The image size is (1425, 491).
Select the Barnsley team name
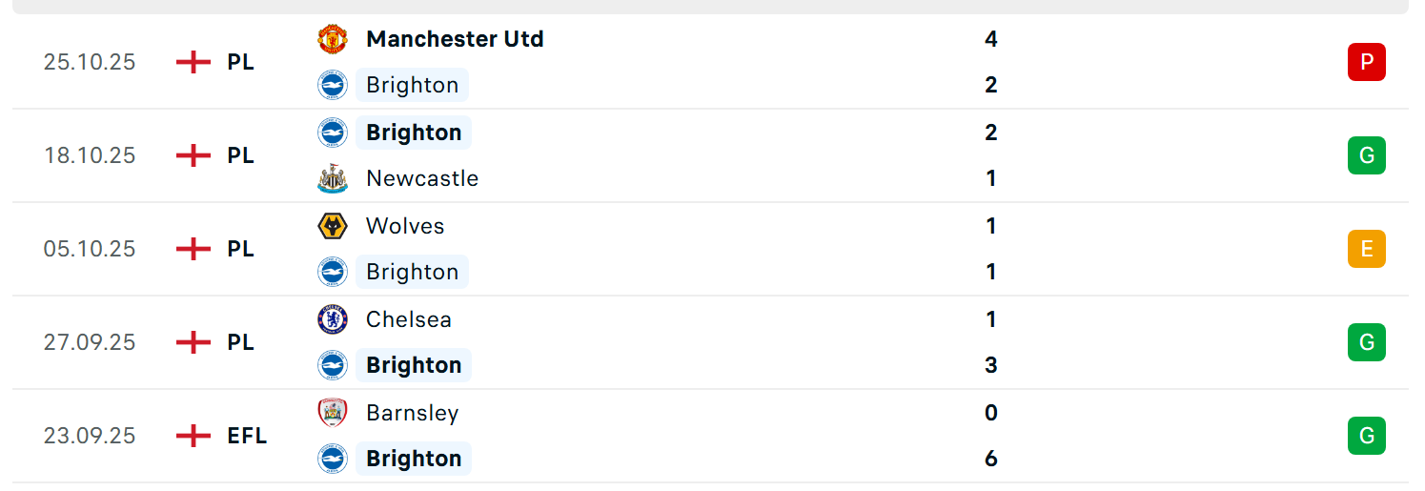pos(413,413)
